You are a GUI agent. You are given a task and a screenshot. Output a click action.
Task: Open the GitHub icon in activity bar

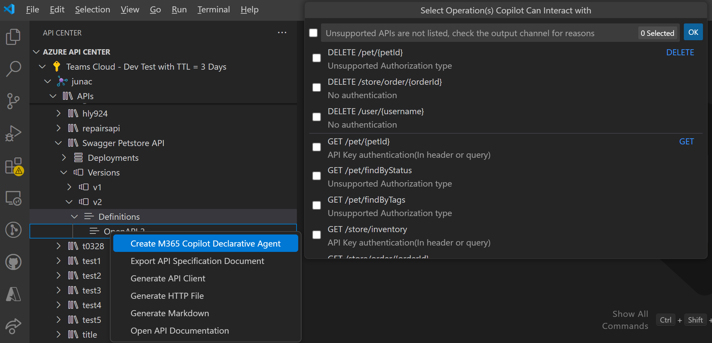tap(13, 262)
